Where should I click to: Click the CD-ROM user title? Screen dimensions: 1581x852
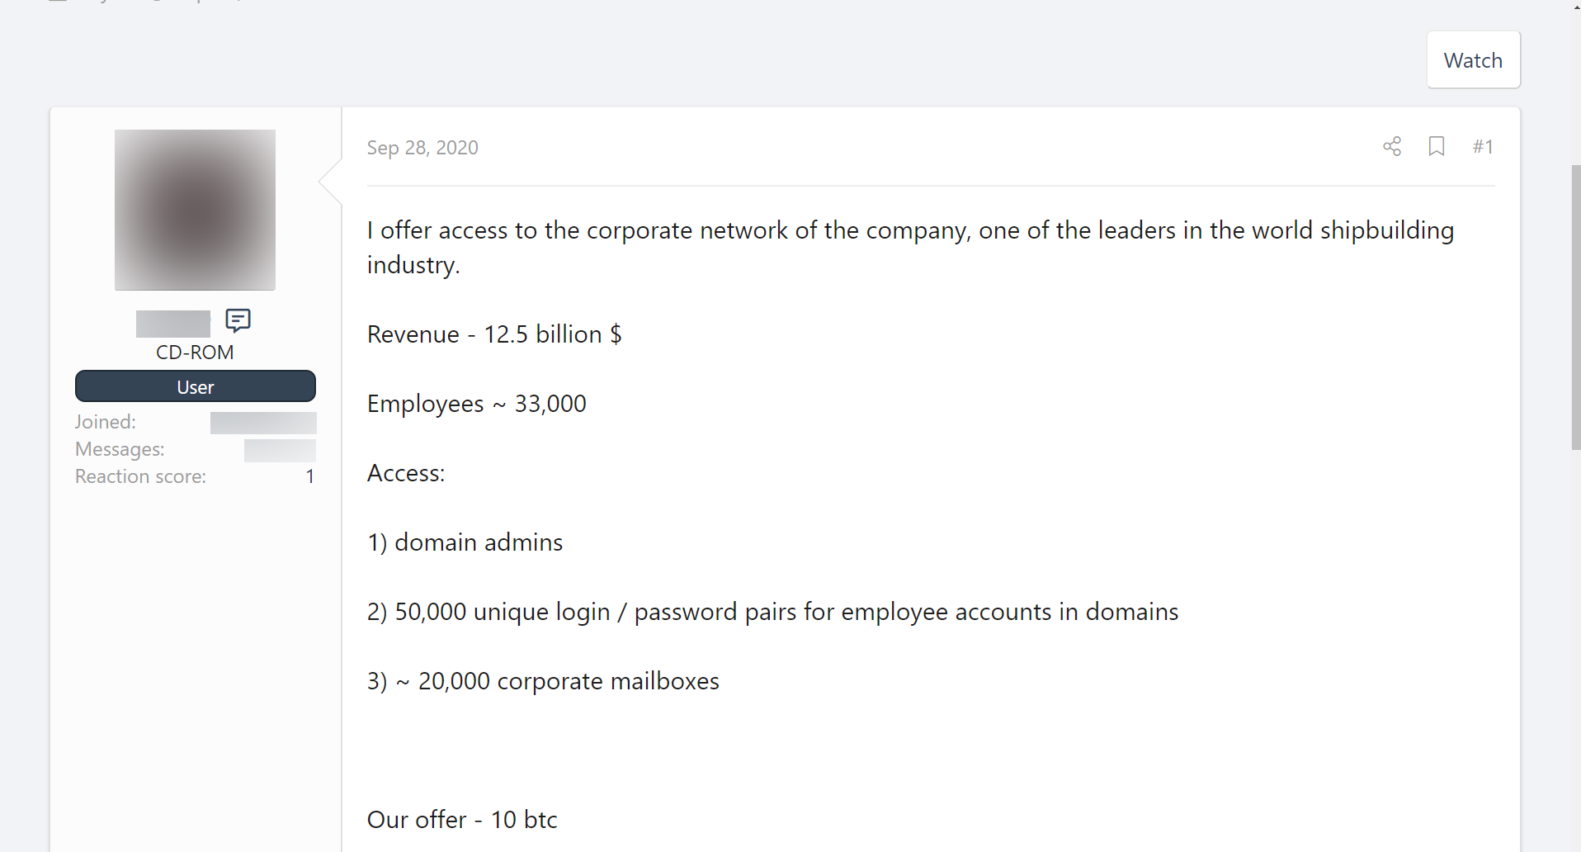[195, 353]
